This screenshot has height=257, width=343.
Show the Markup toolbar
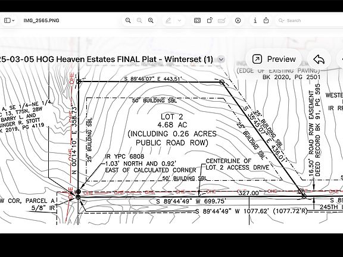(238, 21)
